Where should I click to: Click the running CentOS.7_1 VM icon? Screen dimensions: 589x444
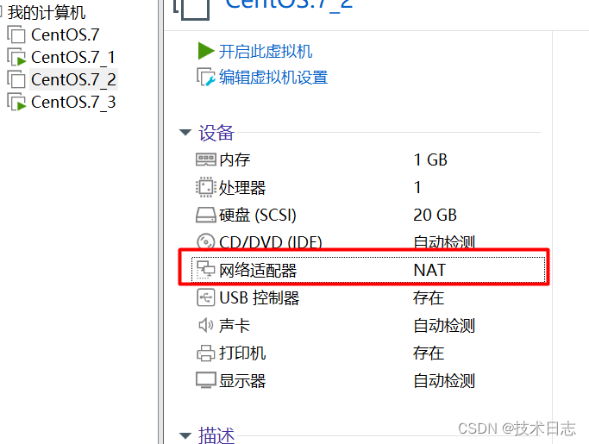16,58
